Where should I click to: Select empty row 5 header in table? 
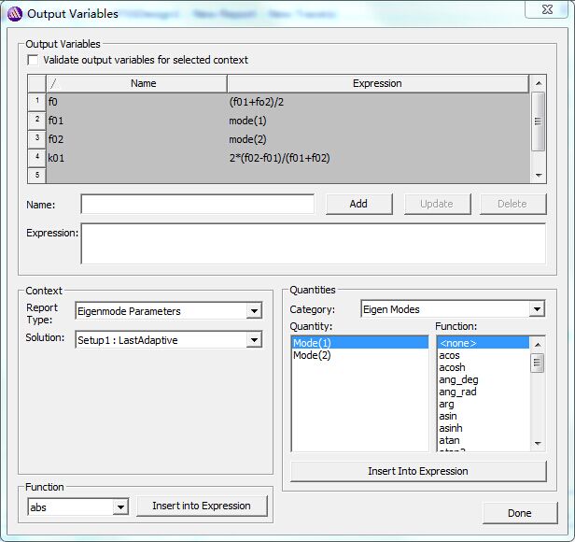[36, 175]
